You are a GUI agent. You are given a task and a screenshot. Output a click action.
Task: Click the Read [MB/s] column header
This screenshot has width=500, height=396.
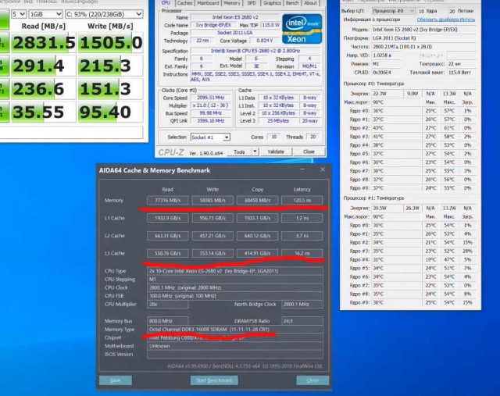point(44,26)
